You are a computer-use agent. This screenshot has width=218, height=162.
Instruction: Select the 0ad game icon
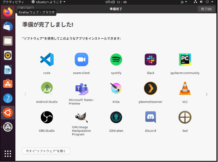[185, 117]
